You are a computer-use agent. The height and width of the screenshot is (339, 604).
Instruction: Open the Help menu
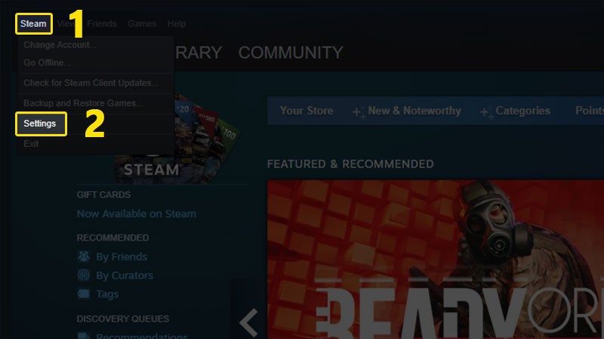pyautogui.click(x=177, y=24)
